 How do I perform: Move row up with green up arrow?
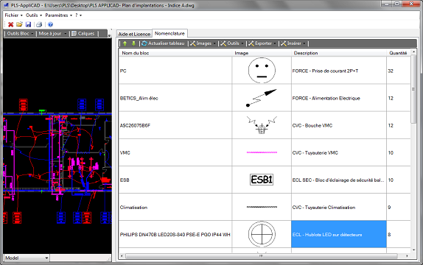pyautogui.click(x=125, y=43)
